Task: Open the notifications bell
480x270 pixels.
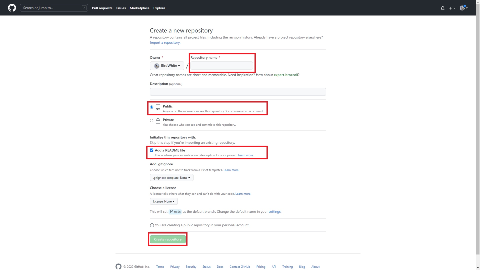Action: (x=442, y=8)
